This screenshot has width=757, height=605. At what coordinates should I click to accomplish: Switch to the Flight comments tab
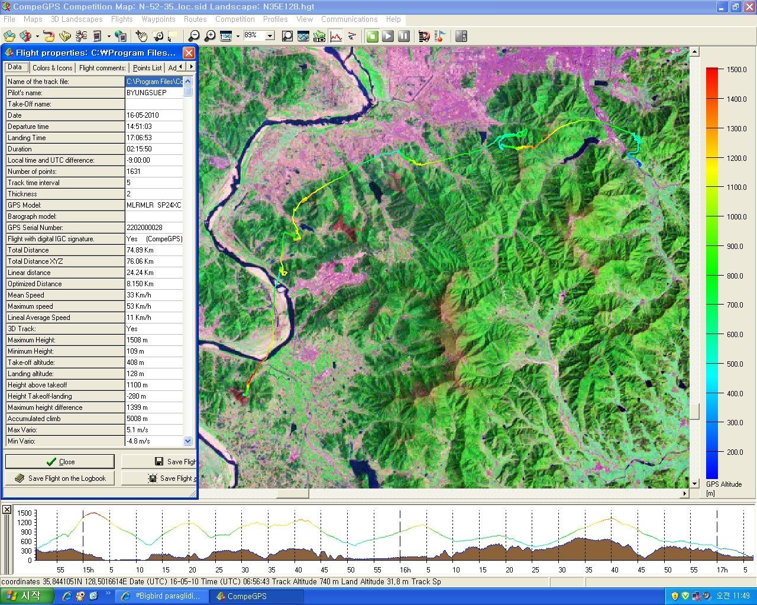[102, 68]
